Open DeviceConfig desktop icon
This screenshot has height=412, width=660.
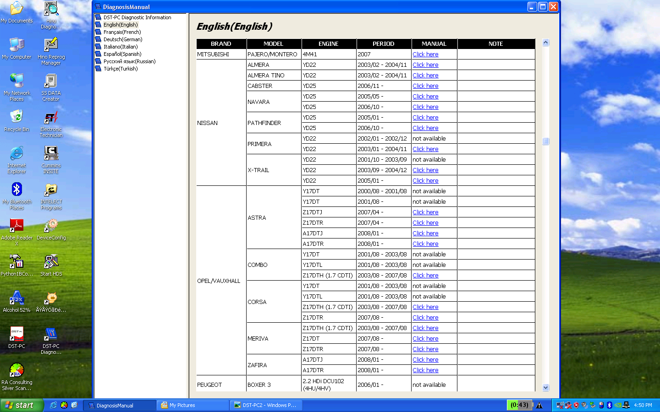pyautogui.click(x=51, y=229)
